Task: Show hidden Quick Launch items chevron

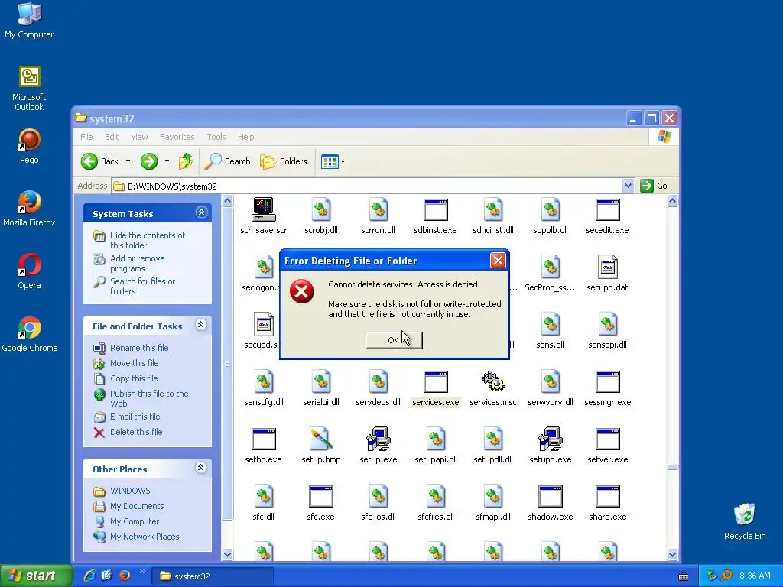Action: click(x=142, y=572)
